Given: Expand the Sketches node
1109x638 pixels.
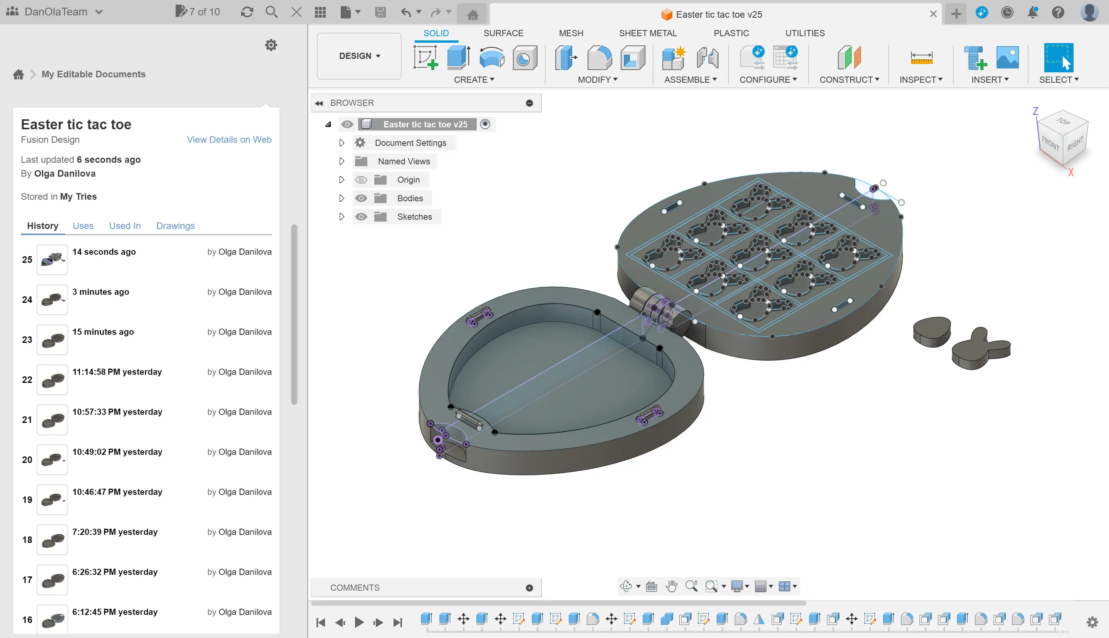Looking at the screenshot, I should (x=342, y=217).
